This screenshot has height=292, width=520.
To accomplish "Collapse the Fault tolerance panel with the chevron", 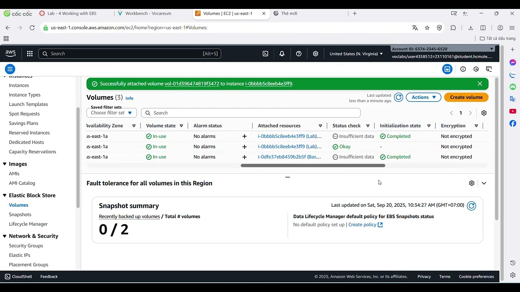I will pos(484,183).
